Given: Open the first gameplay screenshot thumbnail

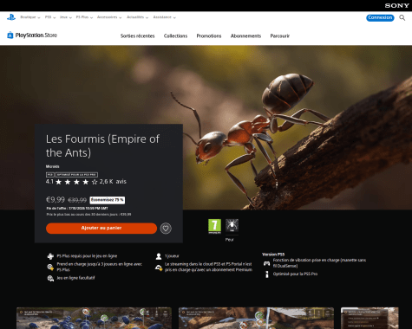Looking at the screenshot, I should (x=94, y=318).
